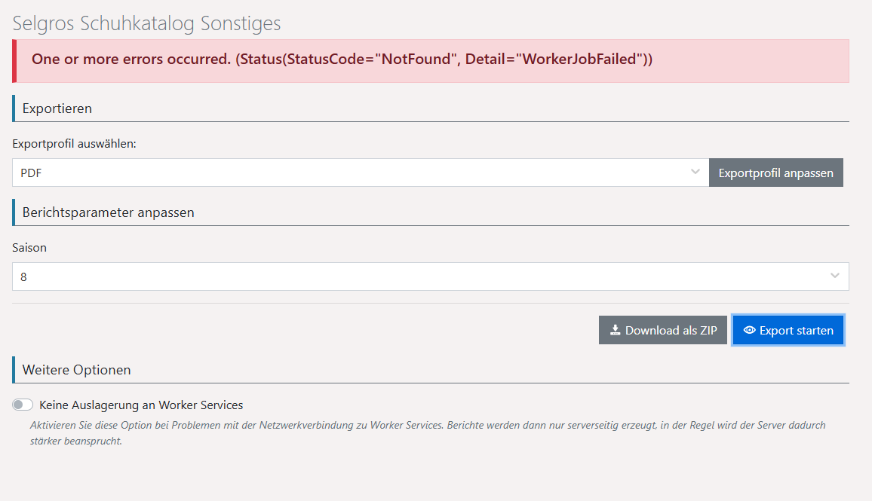This screenshot has width=872, height=501.
Task: Select the Exportieren section header
Action: (57, 108)
